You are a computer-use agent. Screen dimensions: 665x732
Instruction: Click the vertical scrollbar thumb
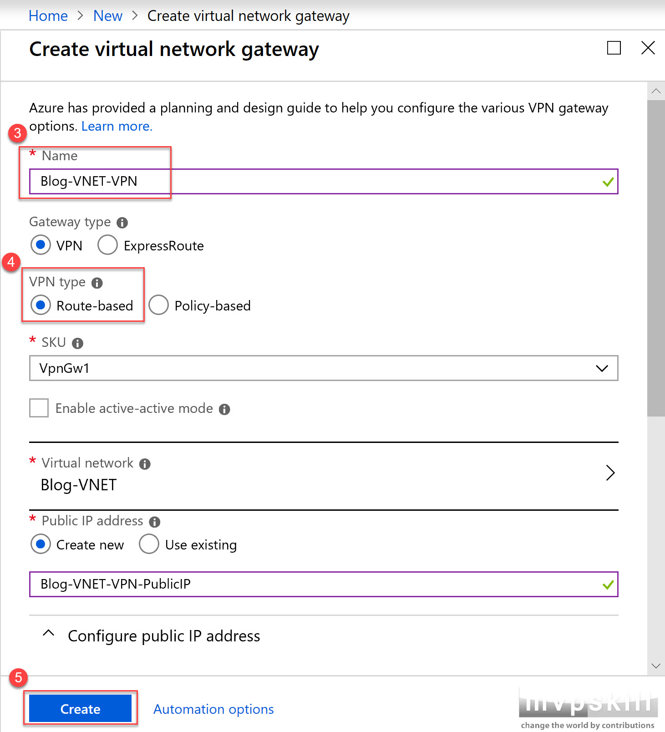pos(656,258)
